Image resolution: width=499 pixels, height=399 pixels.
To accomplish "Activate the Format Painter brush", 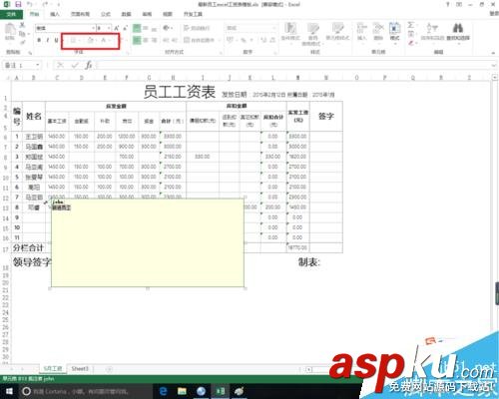I will click(22, 42).
